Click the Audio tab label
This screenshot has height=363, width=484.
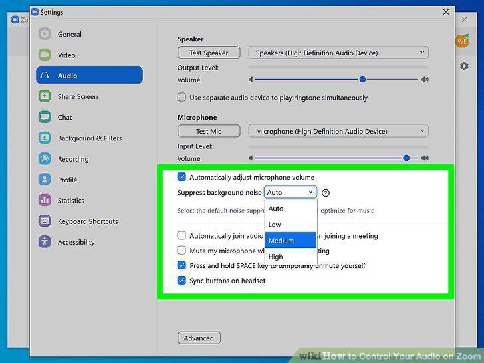(x=67, y=76)
